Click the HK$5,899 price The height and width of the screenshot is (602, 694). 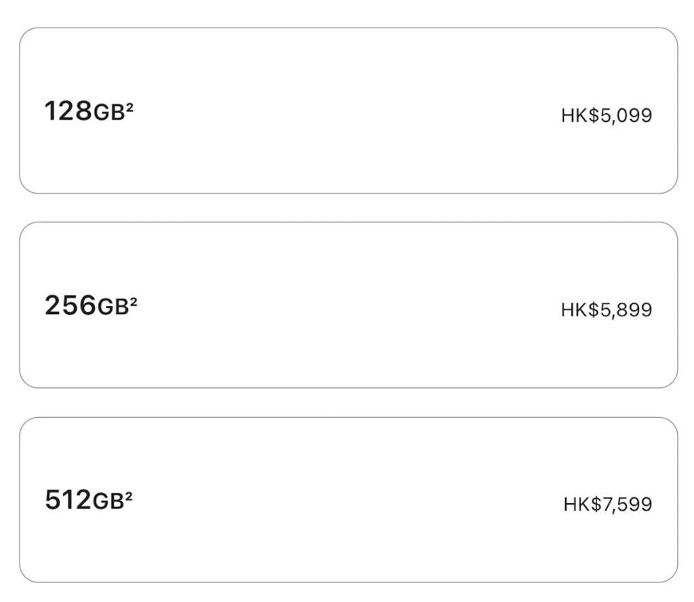coord(606,310)
